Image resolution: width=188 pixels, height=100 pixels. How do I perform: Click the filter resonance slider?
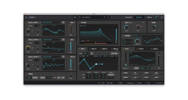116,34
